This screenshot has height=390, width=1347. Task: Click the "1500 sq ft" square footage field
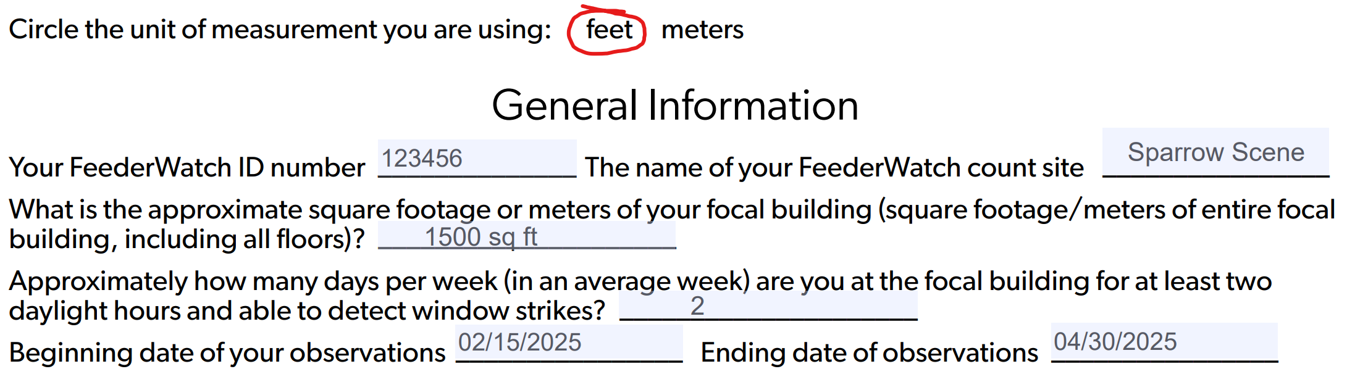pos(526,237)
